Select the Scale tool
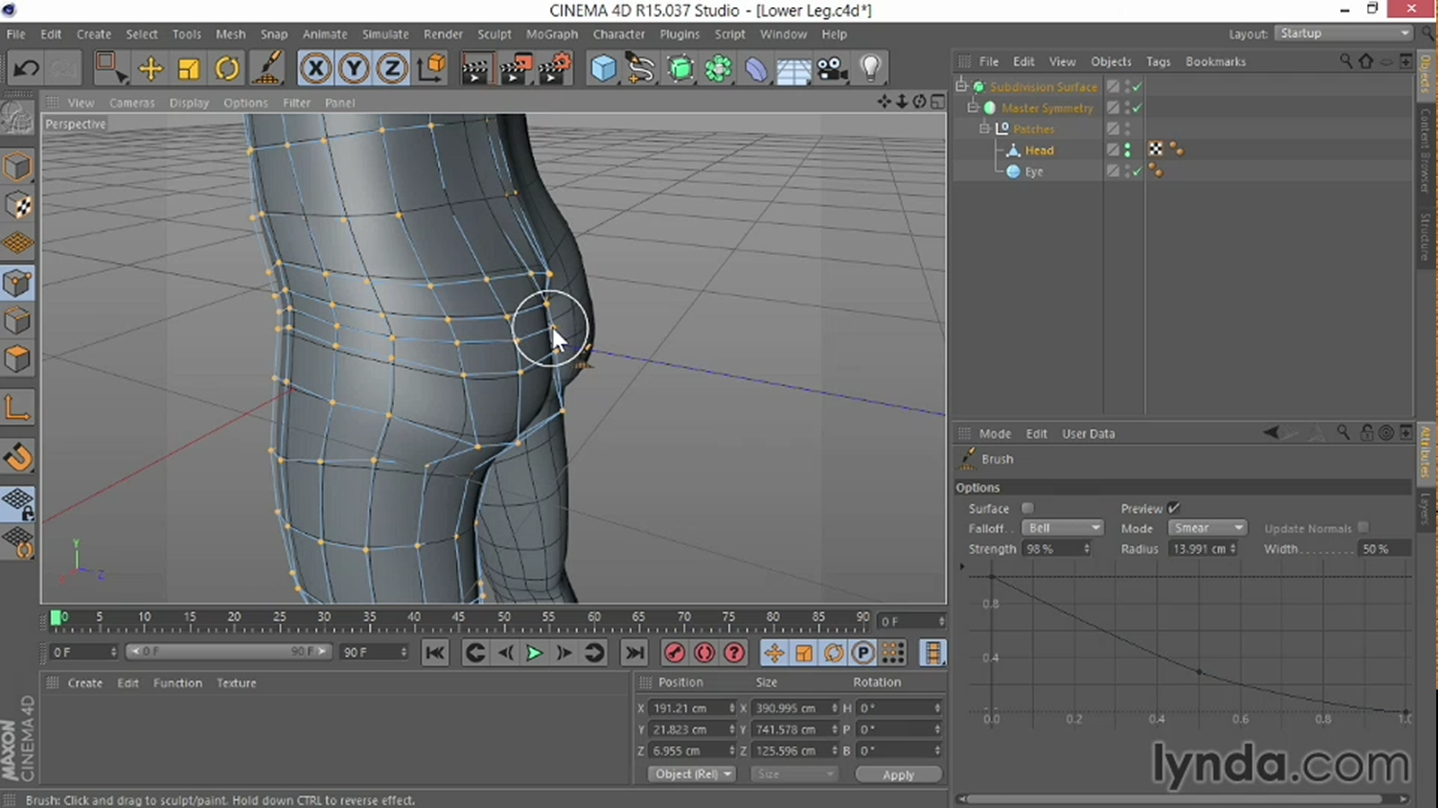This screenshot has width=1438, height=808. [x=189, y=69]
